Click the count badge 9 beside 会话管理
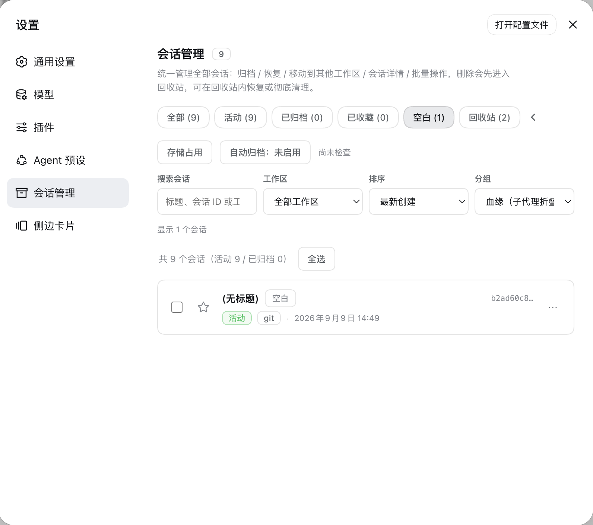The width and height of the screenshot is (593, 525). [221, 54]
